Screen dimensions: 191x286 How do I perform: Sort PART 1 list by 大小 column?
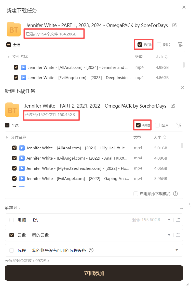pyautogui.click(x=161, y=57)
